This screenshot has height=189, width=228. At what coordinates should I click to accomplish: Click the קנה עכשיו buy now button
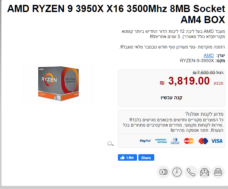click(x=171, y=97)
